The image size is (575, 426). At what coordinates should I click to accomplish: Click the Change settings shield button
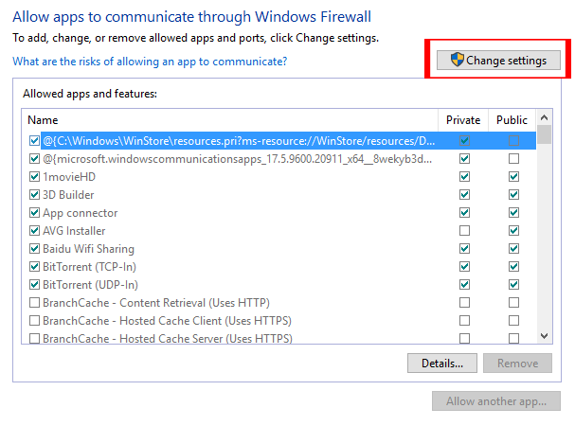pos(498,61)
